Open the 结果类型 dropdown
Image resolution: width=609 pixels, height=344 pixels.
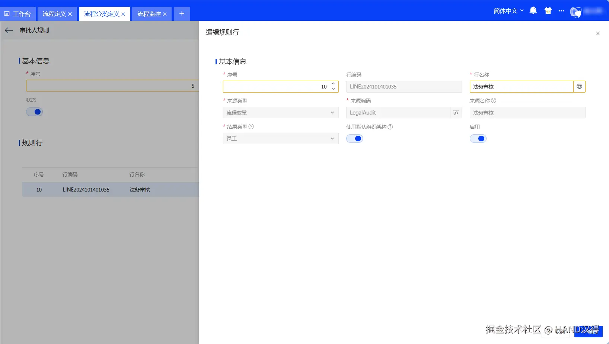tap(281, 138)
